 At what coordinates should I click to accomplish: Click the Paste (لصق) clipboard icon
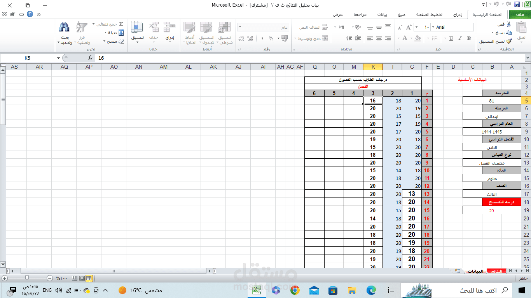(521, 27)
